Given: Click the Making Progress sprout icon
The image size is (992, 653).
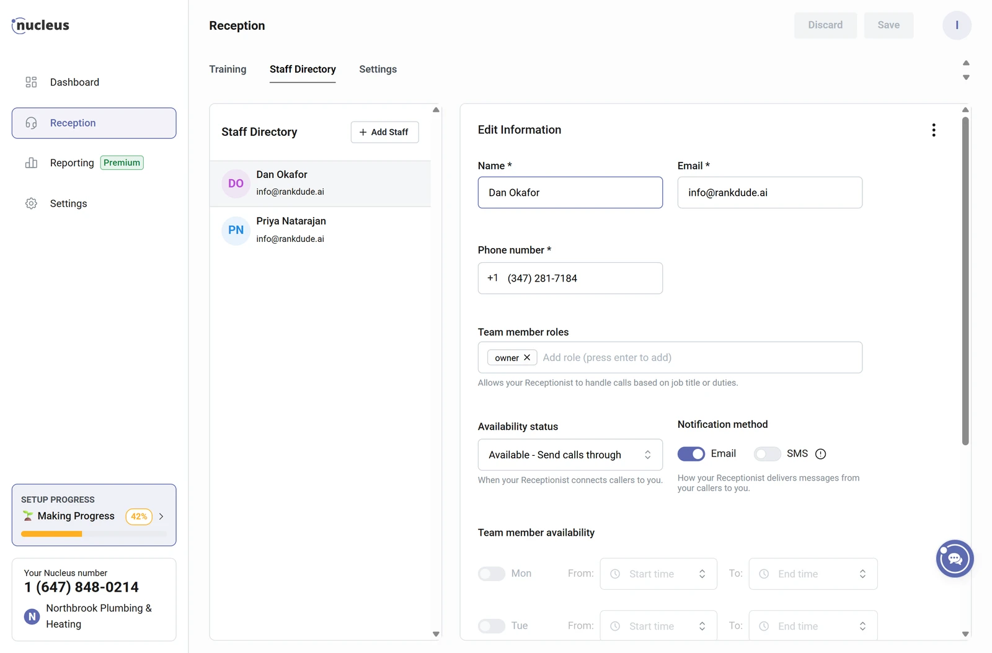Looking at the screenshot, I should (28, 516).
